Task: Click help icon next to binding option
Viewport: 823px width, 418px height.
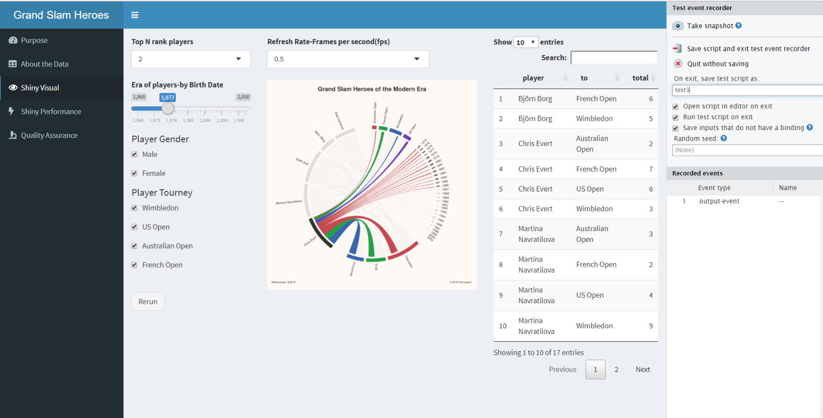Action: [810, 128]
